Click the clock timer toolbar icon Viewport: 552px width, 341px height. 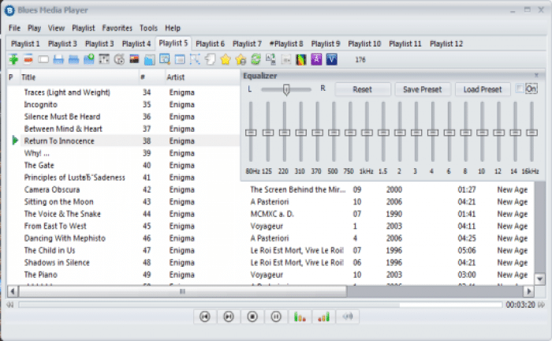pos(119,59)
